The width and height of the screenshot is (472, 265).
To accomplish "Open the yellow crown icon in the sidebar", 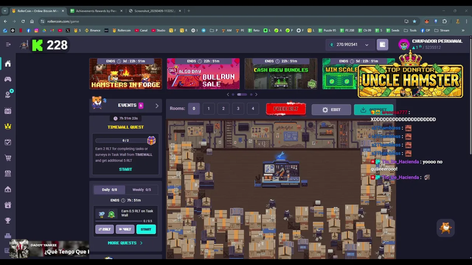I will 8,126.
